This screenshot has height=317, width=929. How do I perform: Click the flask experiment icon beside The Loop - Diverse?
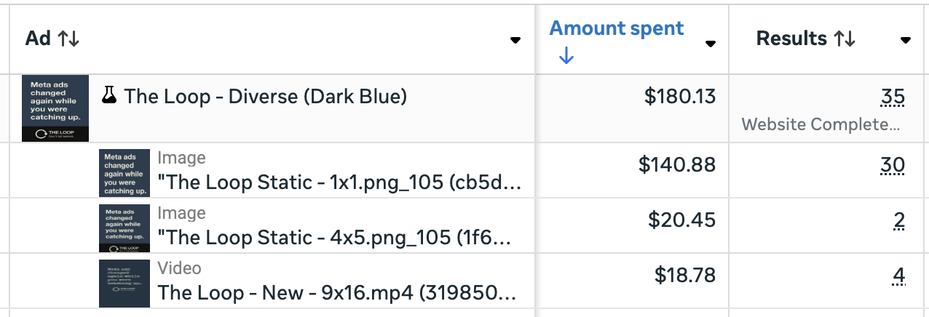pos(110,96)
